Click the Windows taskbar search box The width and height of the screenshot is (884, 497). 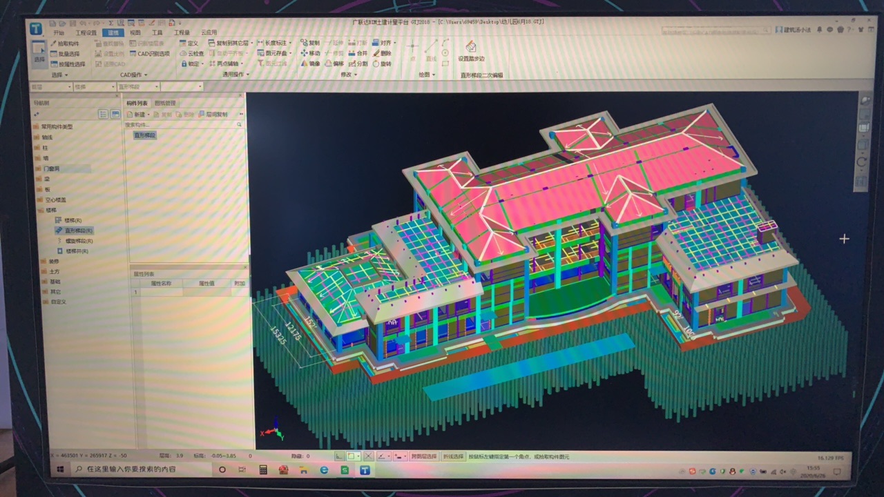(142, 469)
